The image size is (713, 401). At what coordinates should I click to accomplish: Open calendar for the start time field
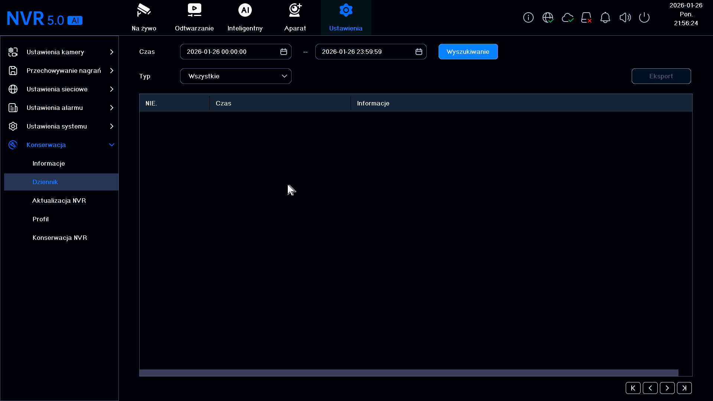(284, 52)
